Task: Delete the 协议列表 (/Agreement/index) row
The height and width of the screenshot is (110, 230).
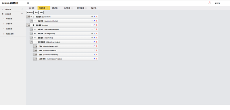Action: pyautogui.click(x=96, y=21)
